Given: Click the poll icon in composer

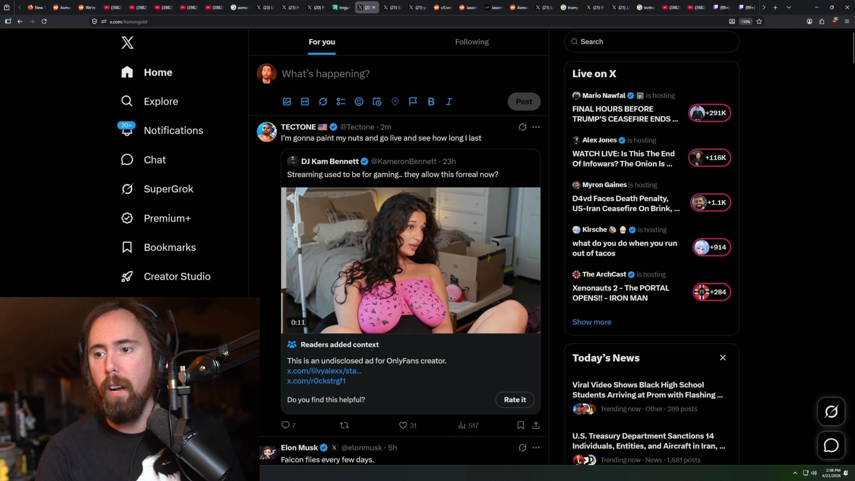Looking at the screenshot, I should (x=341, y=102).
